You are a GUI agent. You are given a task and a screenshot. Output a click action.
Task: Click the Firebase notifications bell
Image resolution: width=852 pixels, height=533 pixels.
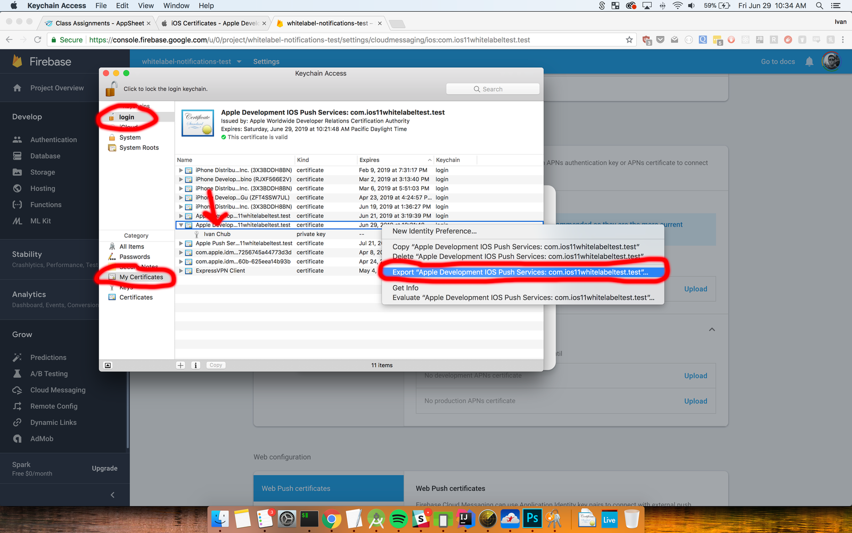[809, 61]
